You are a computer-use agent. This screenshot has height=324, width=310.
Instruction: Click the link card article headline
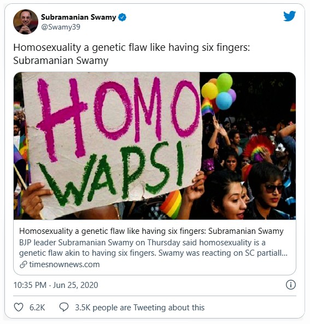pos(151,231)
